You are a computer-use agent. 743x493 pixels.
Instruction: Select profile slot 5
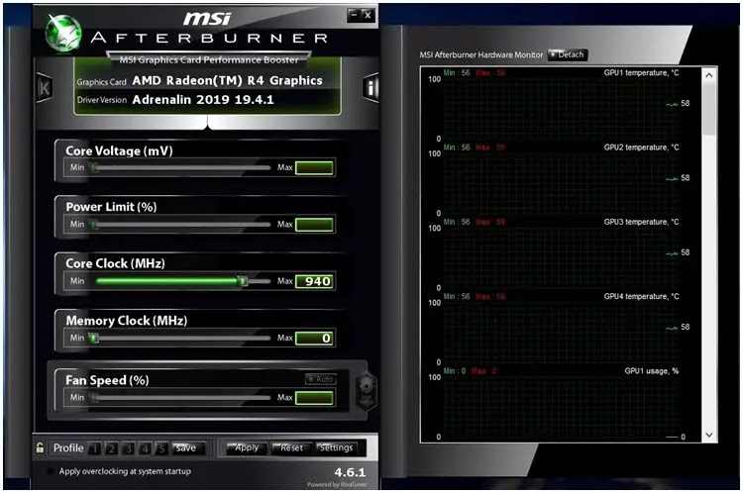pos(161,448)
